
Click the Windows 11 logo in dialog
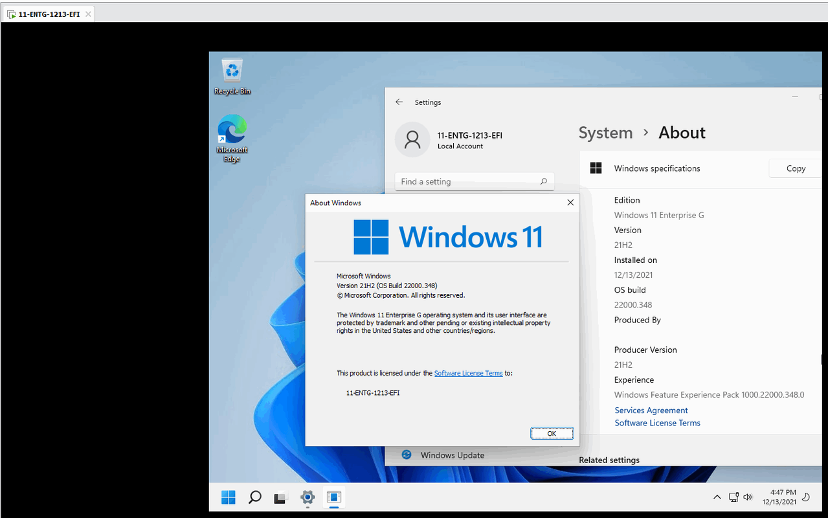point(448,237)
